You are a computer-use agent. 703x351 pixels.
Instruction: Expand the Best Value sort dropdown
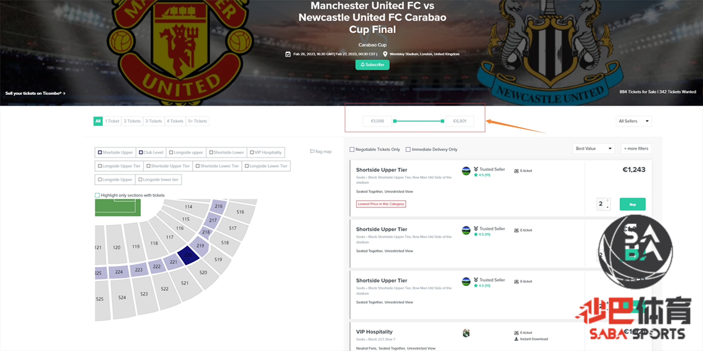pos(593,148)
